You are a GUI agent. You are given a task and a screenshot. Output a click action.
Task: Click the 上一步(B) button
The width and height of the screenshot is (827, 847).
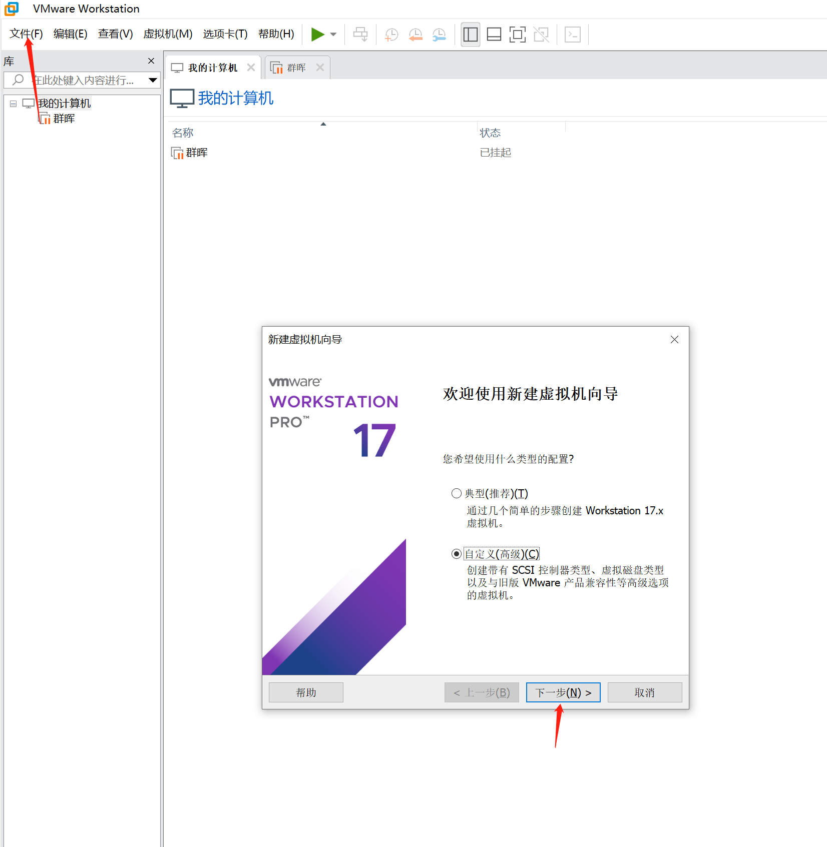tap(482, 692)
